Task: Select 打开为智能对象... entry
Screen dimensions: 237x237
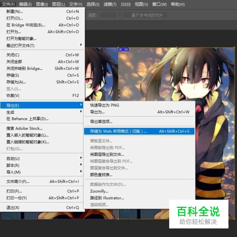Action: (x=42, y=39)
